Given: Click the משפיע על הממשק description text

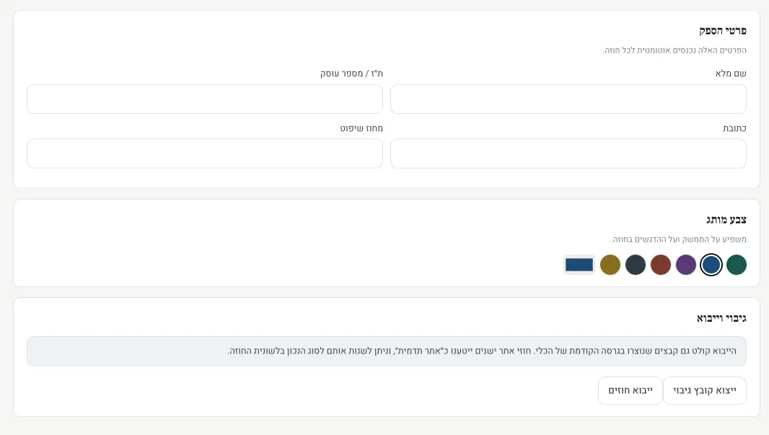Looking at the screenshot, I should (x=678, y=240).
